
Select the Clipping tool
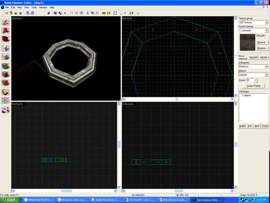point(5,92)
